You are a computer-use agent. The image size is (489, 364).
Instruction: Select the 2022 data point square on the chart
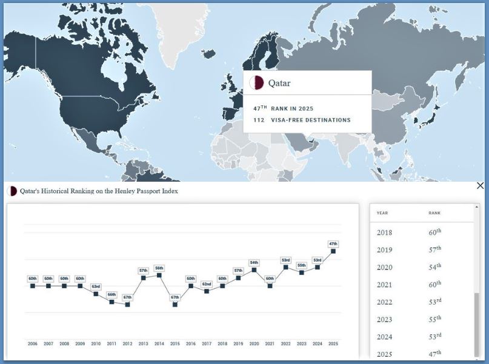(285, 267)
